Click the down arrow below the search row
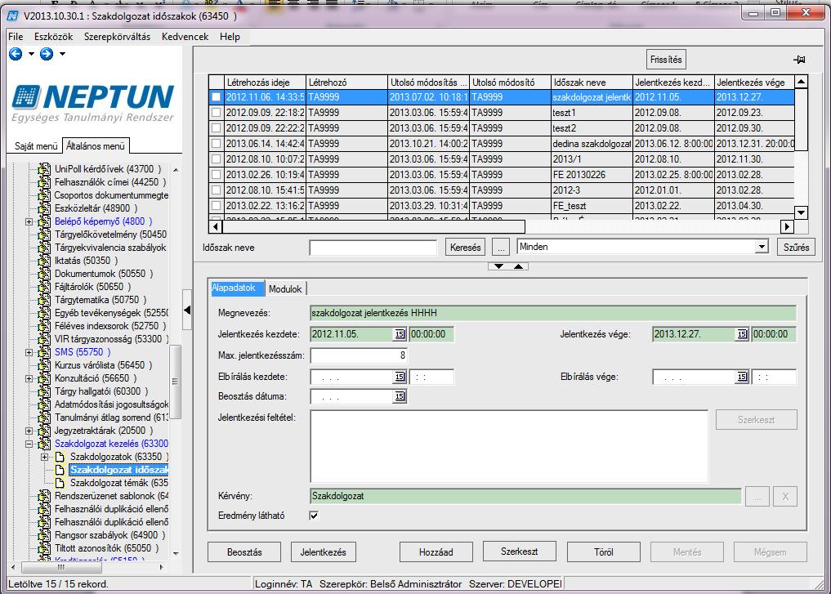This screenshot has width=831, height=594. 498,266
